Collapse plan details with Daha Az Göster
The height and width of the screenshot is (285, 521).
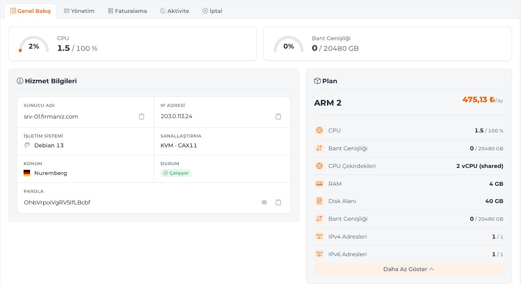tap(409, 269)
